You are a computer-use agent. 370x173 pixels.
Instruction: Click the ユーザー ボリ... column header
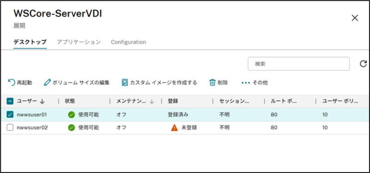tap(340, 101)
